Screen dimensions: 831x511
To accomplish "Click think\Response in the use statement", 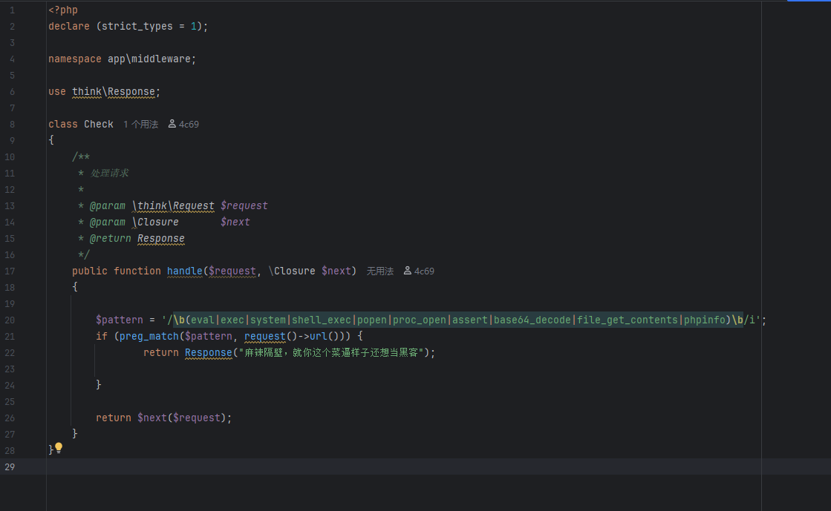I will tap(114, 92).
